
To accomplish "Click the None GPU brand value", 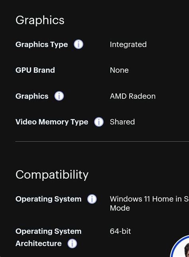I will tap(119, 70).
